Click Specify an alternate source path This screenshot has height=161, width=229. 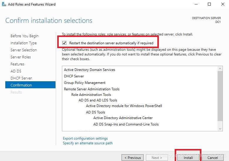point(87,143)
